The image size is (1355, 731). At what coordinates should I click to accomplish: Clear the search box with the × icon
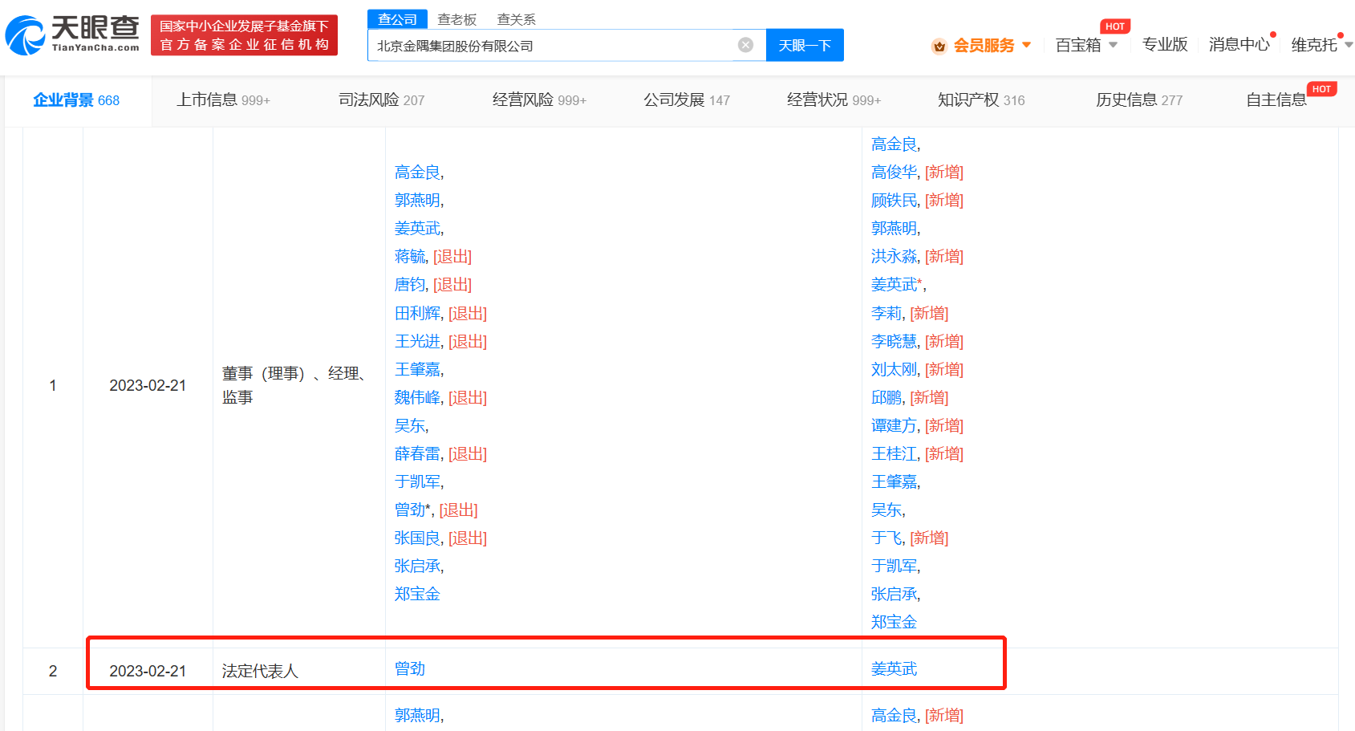click(745, 45)
